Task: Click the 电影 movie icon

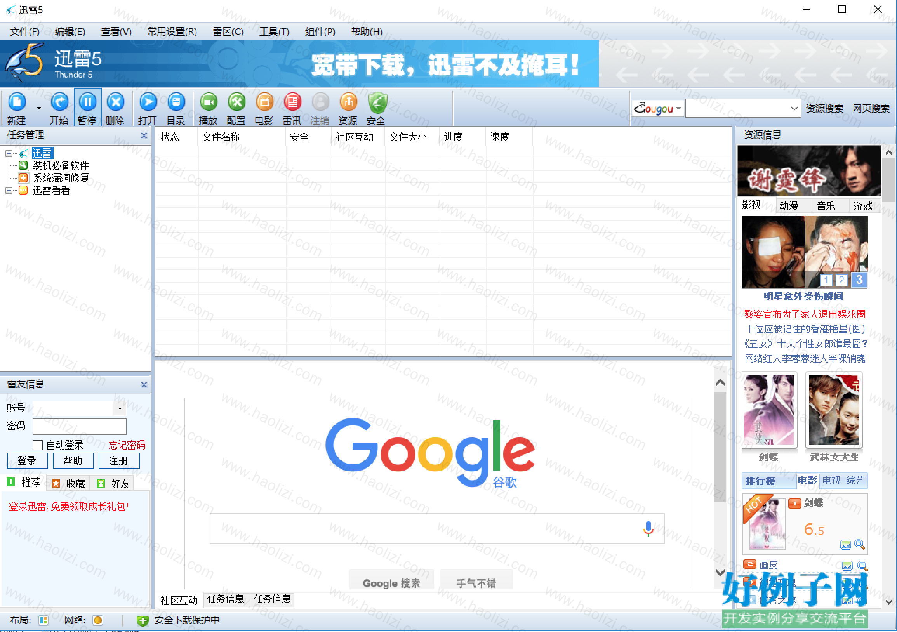Action: (x=264, y=102)
